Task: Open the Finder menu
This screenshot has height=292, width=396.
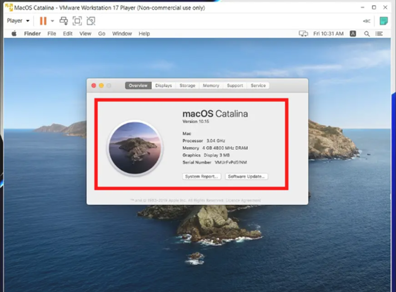Action: click(x=32, y=34)
